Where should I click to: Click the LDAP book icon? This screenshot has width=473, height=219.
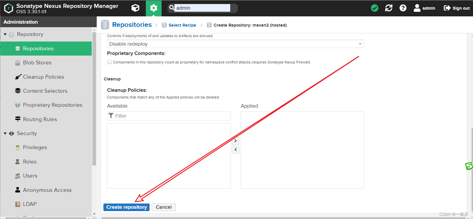tap(18, 204)
